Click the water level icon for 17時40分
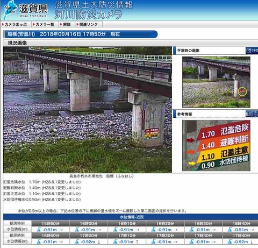Viewport: 258px width, 248px height. click(230, 242)
